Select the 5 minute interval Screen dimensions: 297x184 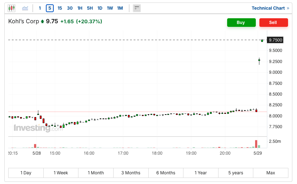50,8
